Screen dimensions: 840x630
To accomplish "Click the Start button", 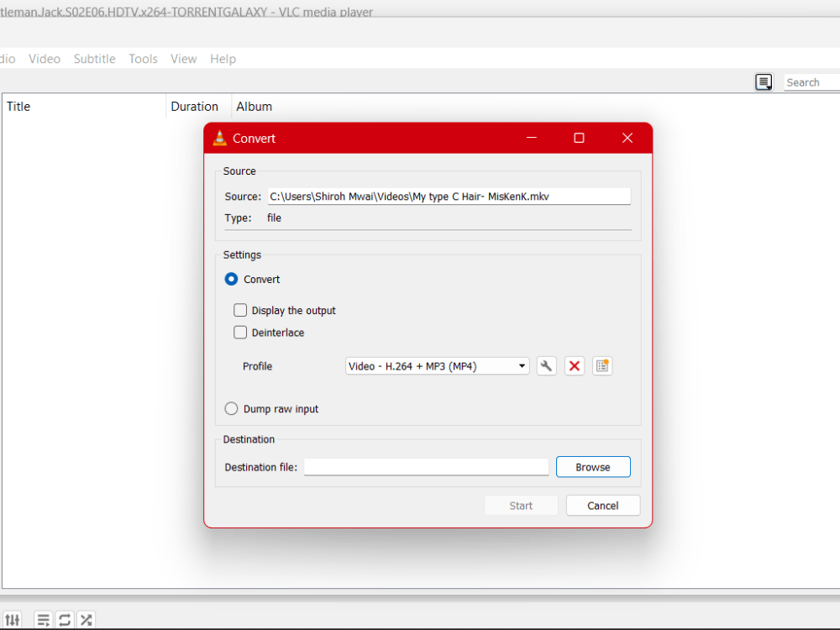I will coord(521,506).
